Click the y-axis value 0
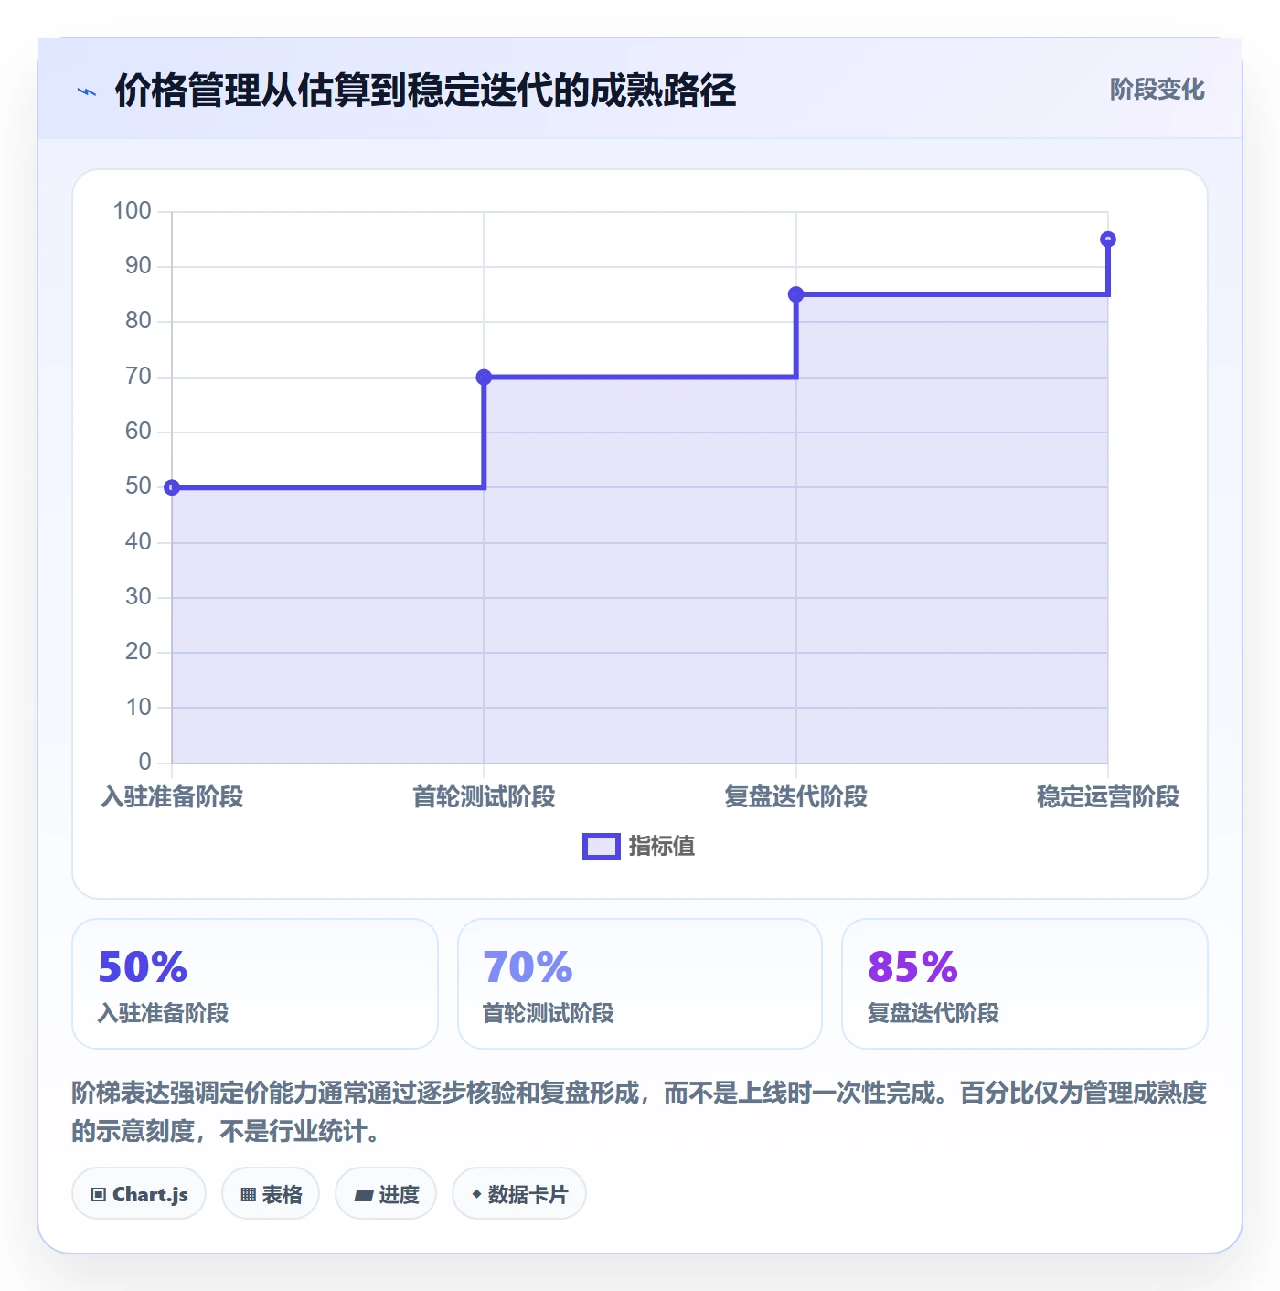Image resolution: width=1280 pixels, height=1291 pixels. pyautogui.click(x=144, y=763)
